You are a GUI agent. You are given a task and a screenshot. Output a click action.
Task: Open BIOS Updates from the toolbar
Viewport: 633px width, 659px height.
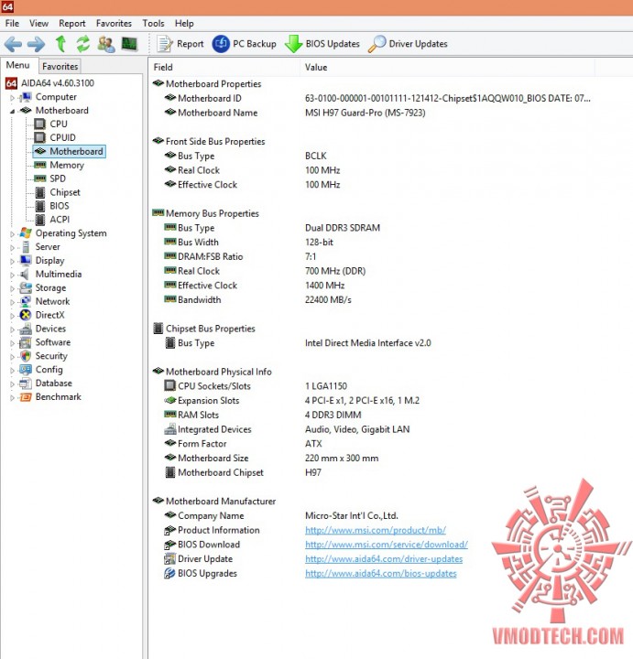[x=322, y=44]
